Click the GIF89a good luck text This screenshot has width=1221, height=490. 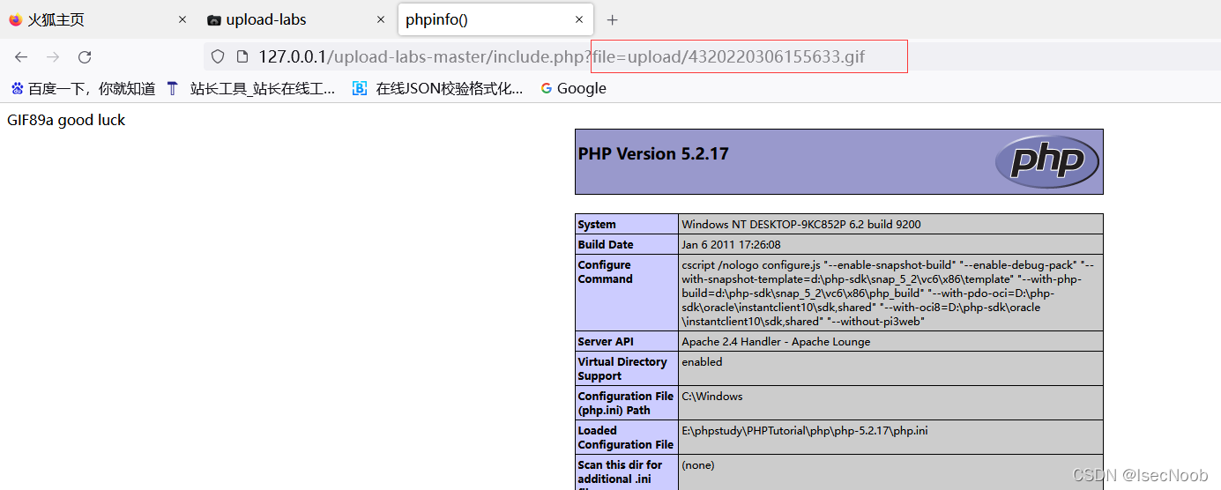(66, 120)
